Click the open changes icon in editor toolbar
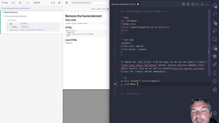Viewport: 219px width, 123px height. [188, 4]
